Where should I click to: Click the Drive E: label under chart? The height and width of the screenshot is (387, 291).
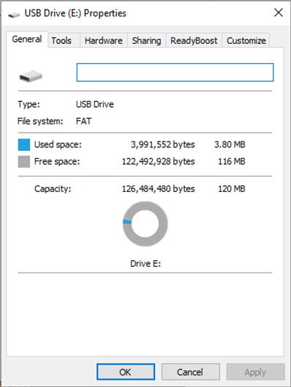pyautogui.click(x=145, y=264)
